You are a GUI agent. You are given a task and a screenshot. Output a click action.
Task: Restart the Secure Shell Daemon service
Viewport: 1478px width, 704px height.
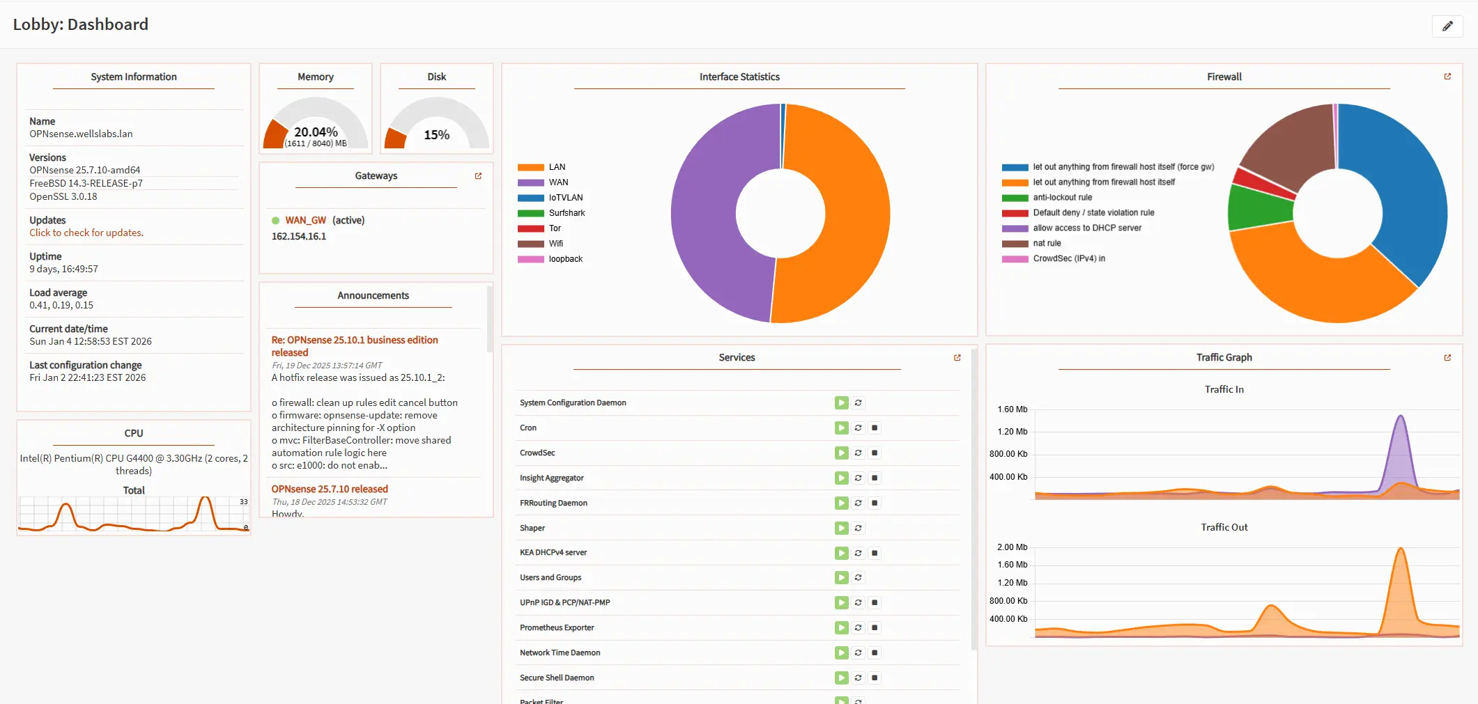pos(858,678)
